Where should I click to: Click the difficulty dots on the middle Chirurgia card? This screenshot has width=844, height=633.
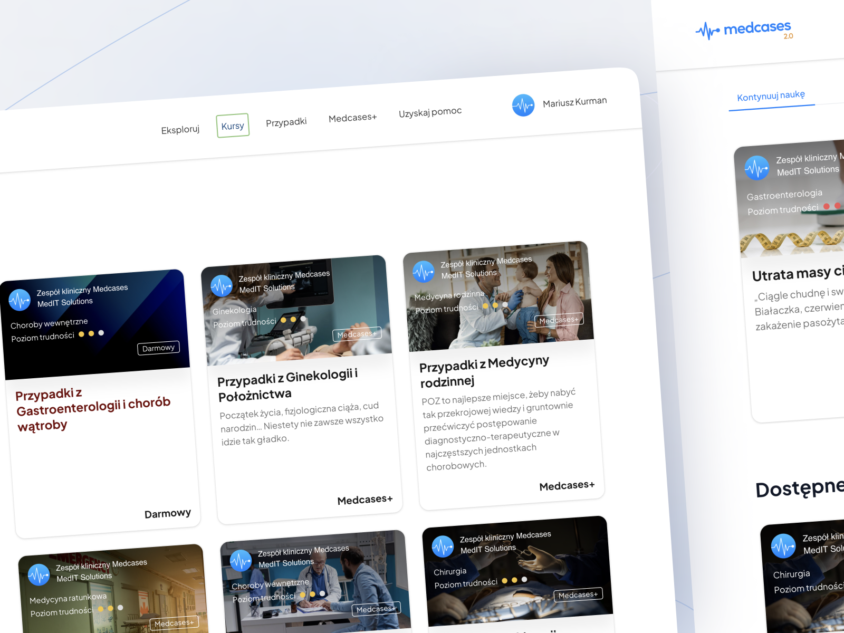pos(514,580)
